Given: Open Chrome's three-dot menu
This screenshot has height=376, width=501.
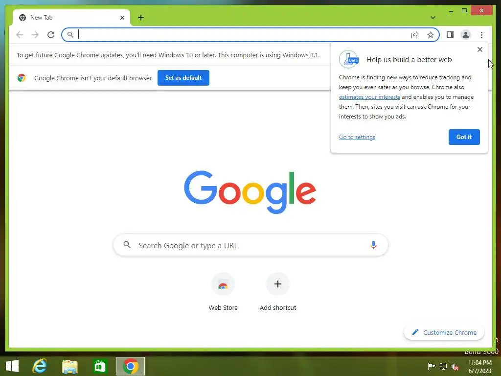Looking at the screenshot, I should (x=481, y=35).
